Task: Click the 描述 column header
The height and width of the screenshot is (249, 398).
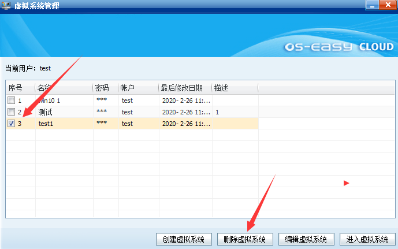Action: (x=234, y=88)
